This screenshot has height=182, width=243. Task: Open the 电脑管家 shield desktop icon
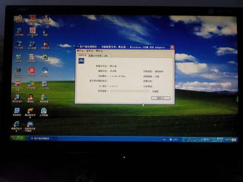point(17,112)
